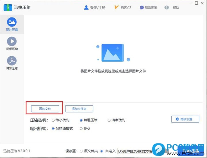This screenshot has width=207, height=158.
Task: Click the help question mark icon
Action: [166, 7]
